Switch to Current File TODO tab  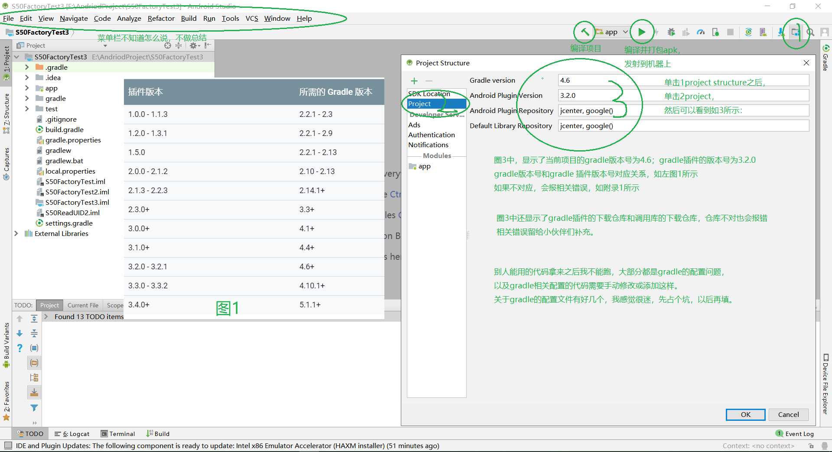click(83, 305)
